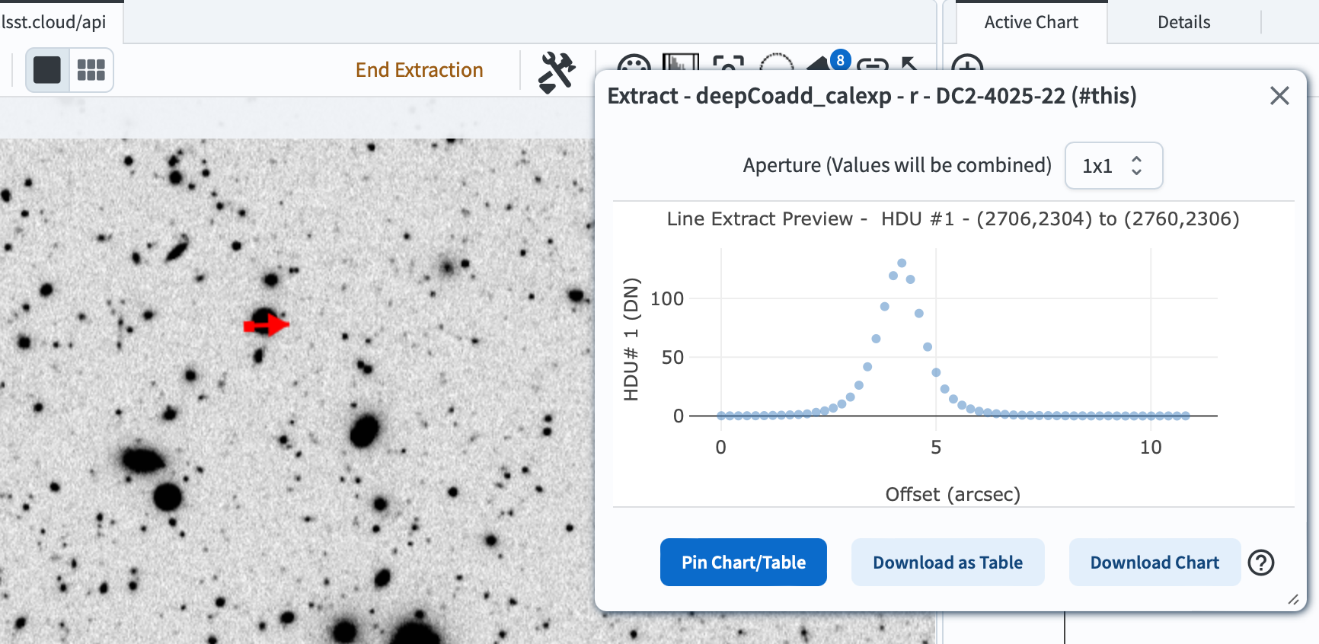Open the tools dropdown with wrench icon

[557, 72]
